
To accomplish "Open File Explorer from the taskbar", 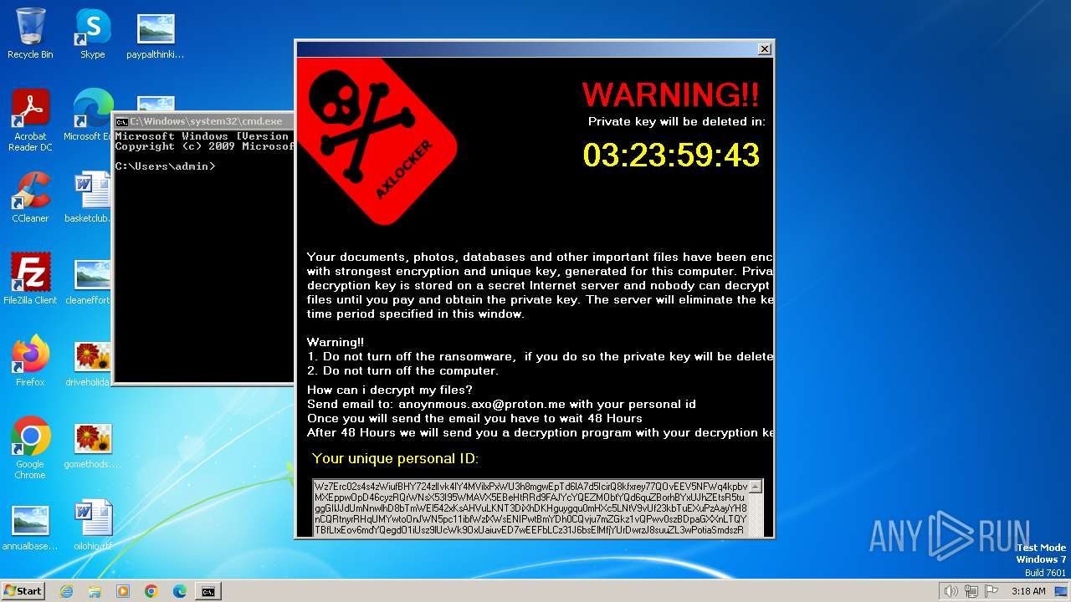I will pyautogui.click(x=95, y=591).
